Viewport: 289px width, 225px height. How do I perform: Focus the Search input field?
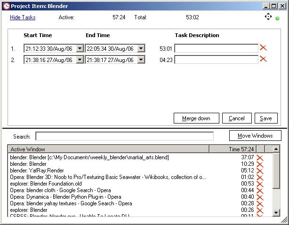click(x=125, y=136)
